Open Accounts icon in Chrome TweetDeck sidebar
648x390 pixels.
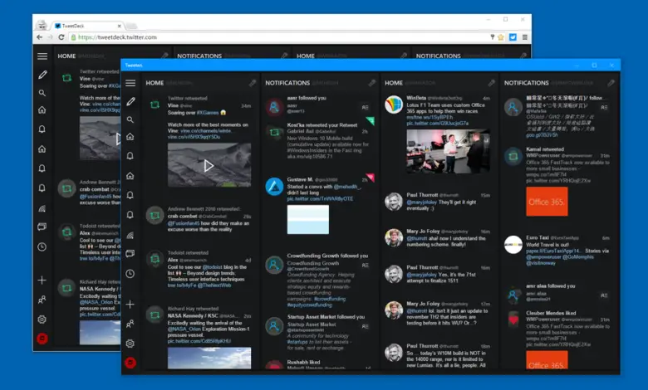coord(42,300)
